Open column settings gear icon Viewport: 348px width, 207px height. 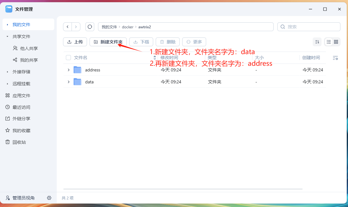335,58
